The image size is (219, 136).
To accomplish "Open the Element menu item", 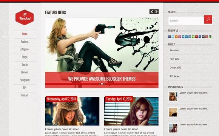I will 25,72.
